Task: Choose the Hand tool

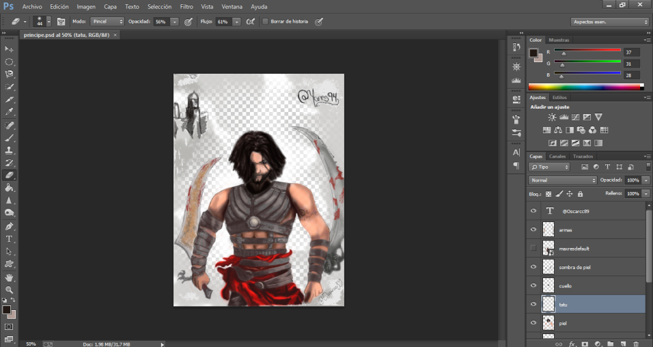Action: click(x=10, y=277)
